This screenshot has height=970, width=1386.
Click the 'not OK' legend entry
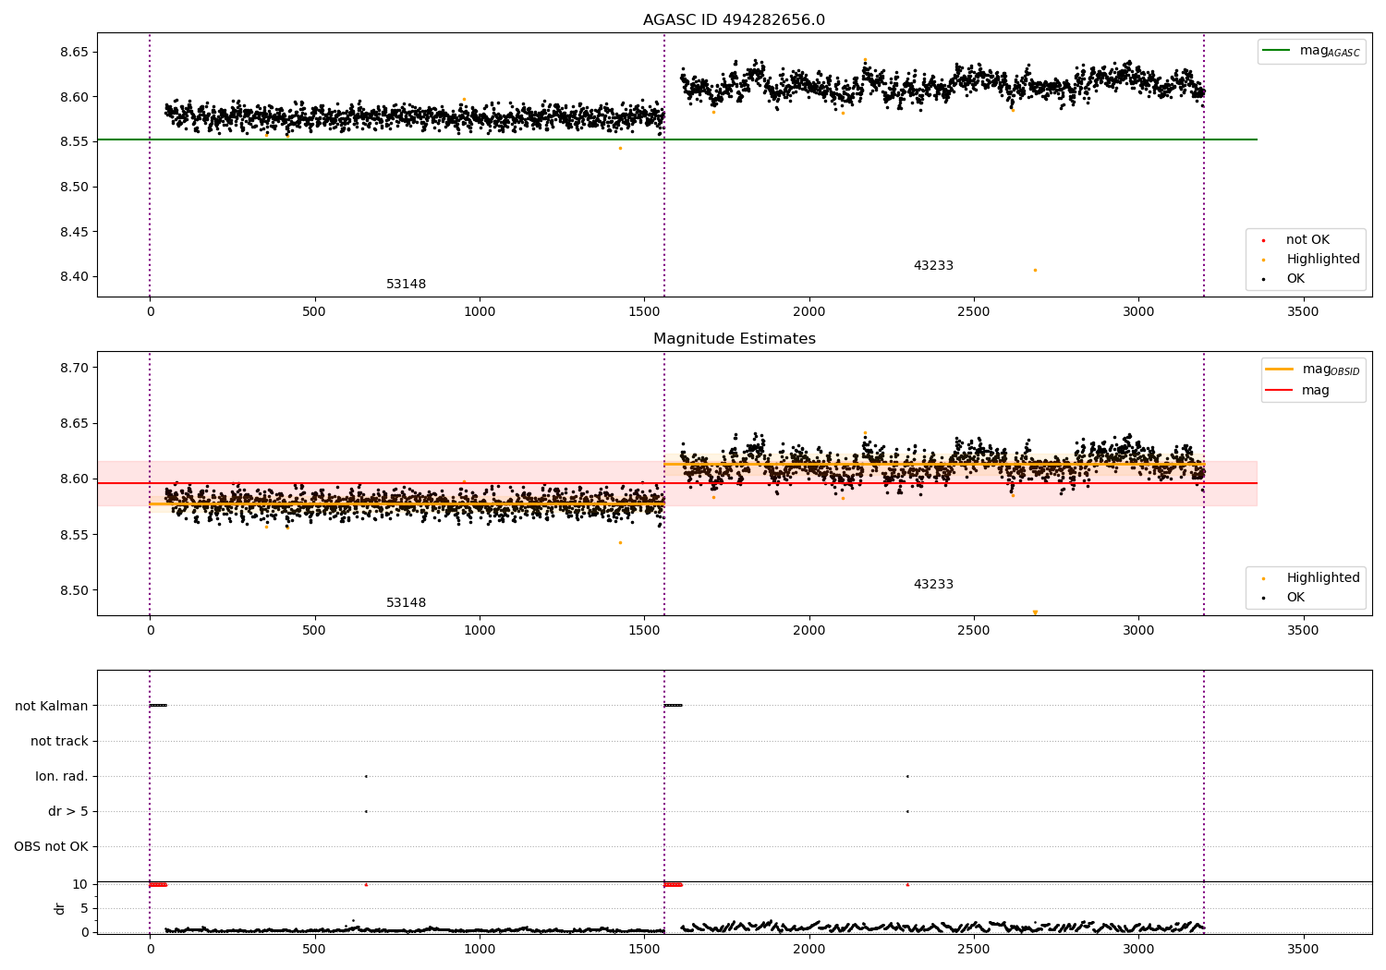[x=1307, y=240]
